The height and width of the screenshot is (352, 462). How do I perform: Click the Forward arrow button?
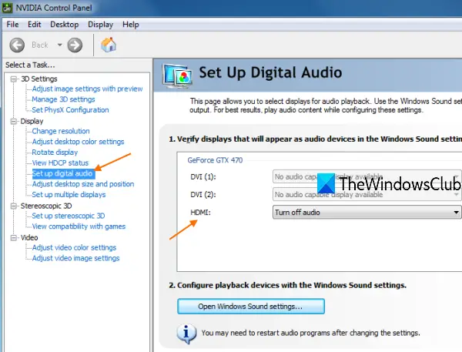point(75,45)
